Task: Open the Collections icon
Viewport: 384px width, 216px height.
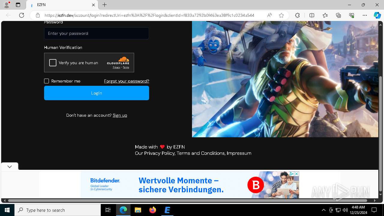Action: 338,15
